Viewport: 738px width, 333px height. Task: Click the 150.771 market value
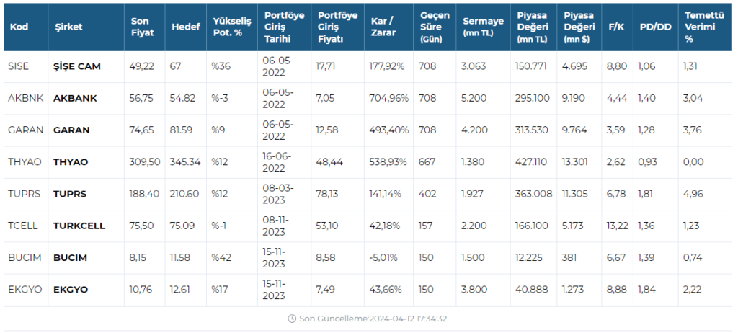[x=531, y=66]
